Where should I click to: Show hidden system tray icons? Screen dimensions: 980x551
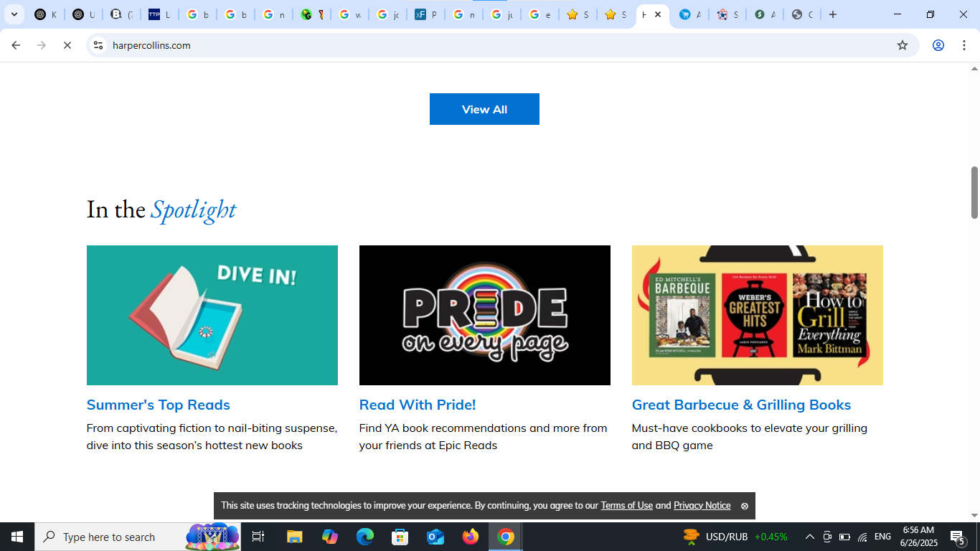coord(809,537)
